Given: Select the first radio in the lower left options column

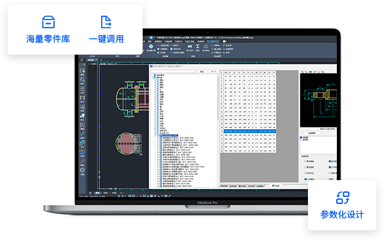Looking at the screenshot, I should click(x=305, y=161).
